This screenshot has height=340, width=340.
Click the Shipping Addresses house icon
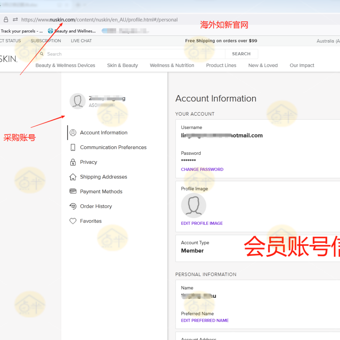tap(73, 177)
